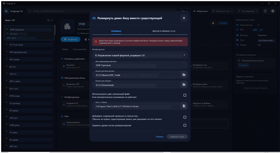Click the Сохранить CF action

[75, 104]
